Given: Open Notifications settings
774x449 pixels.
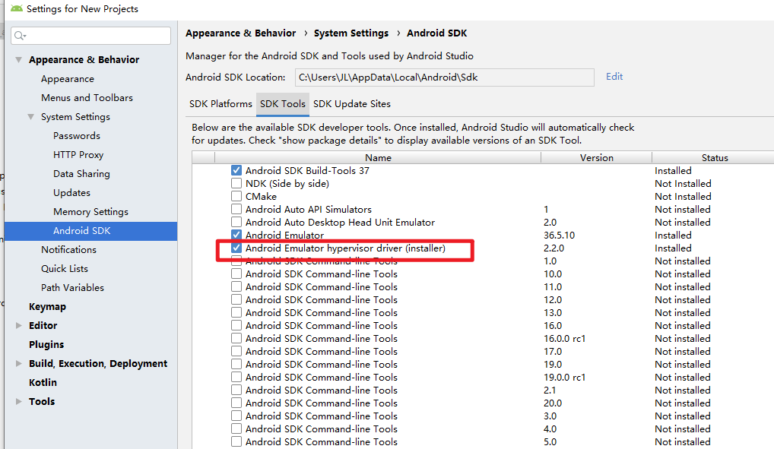Looking at the screenshot, I should pos(68,250).
